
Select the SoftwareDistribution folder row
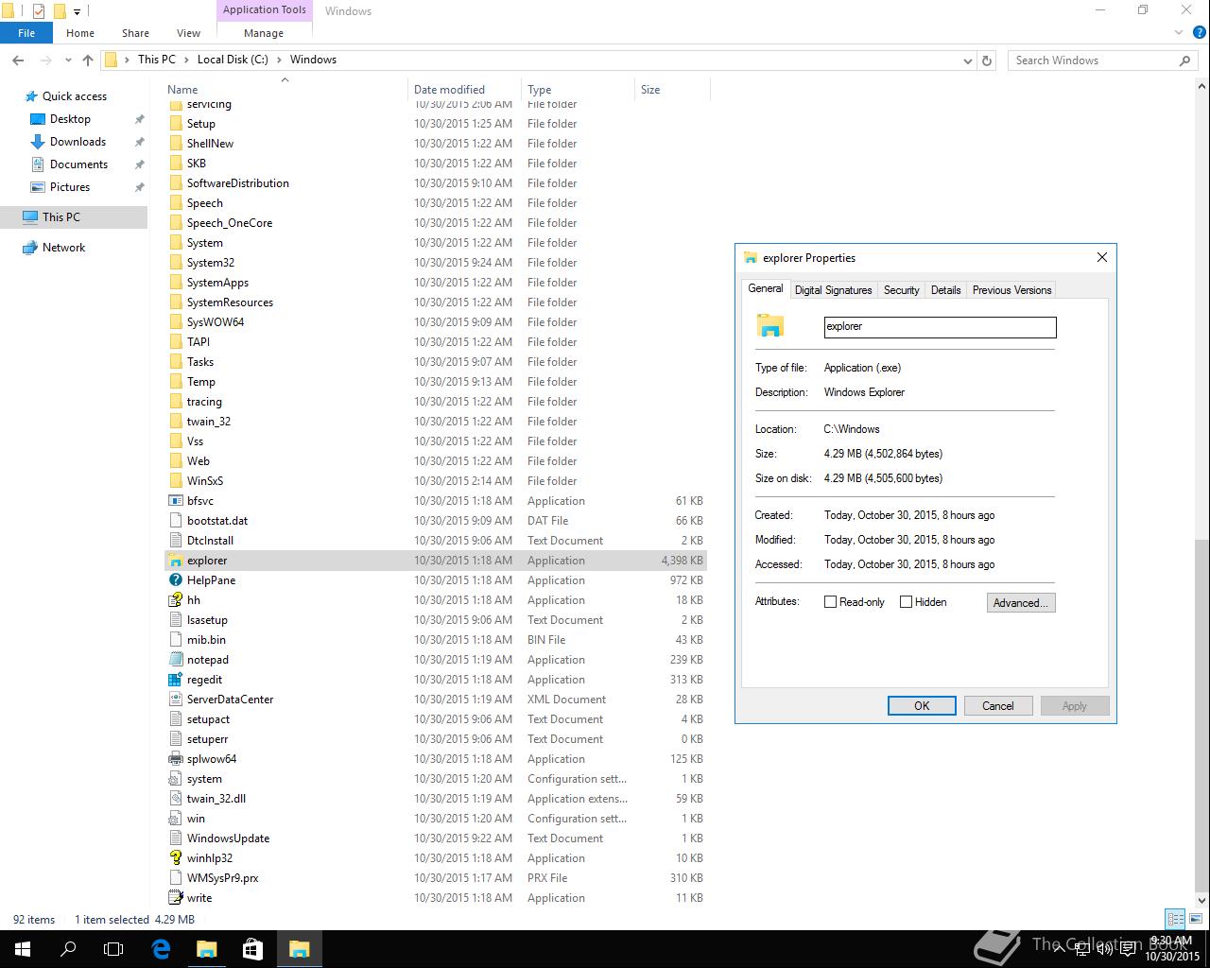pyautogui.click(x=435, y=183)
